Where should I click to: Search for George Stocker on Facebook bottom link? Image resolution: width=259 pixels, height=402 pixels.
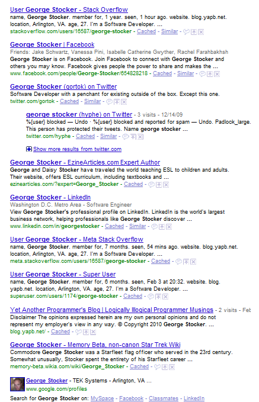tap(131, 398)
